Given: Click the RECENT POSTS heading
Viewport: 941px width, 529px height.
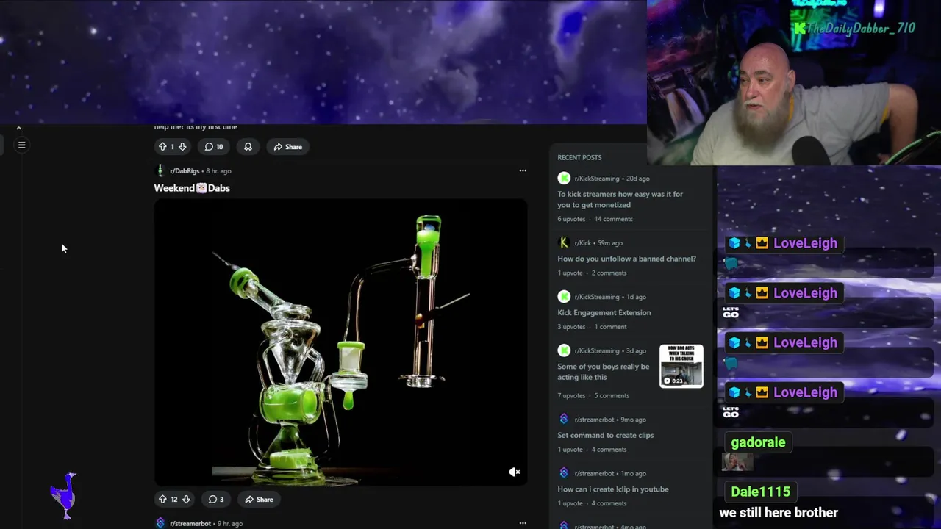Looking at the screenshot, I should 579,158.
